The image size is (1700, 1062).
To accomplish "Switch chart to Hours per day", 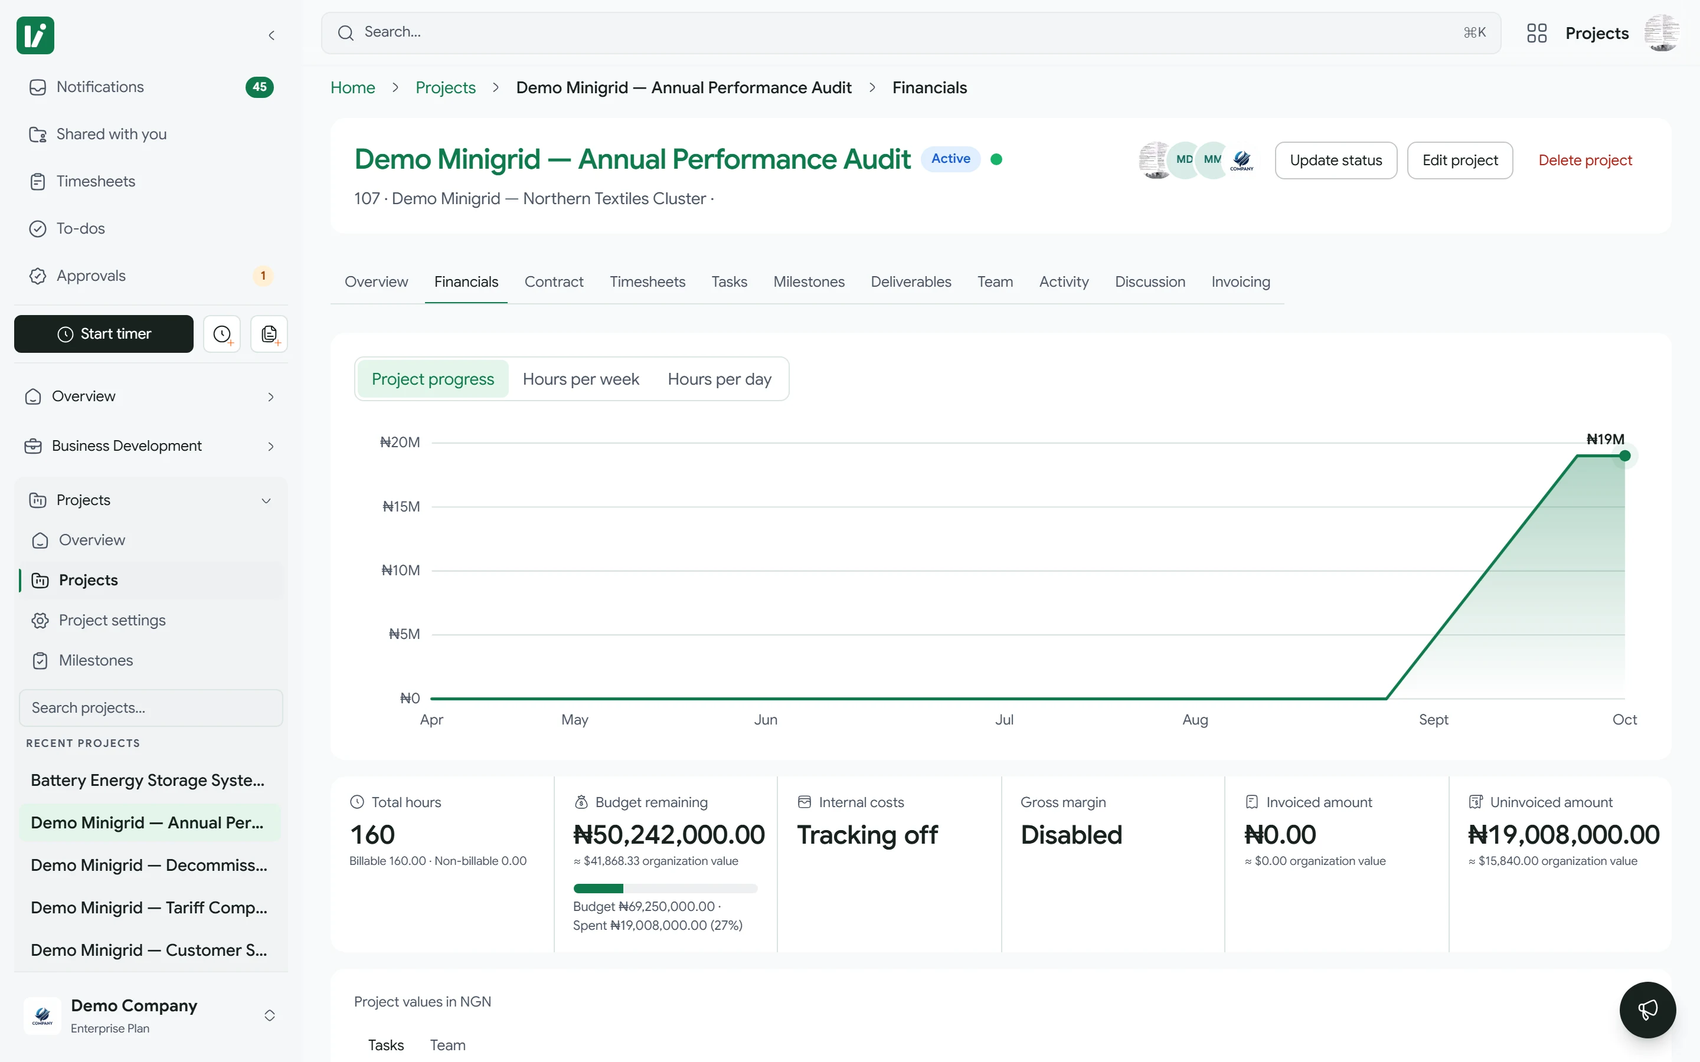I will (x=720, y=379).
